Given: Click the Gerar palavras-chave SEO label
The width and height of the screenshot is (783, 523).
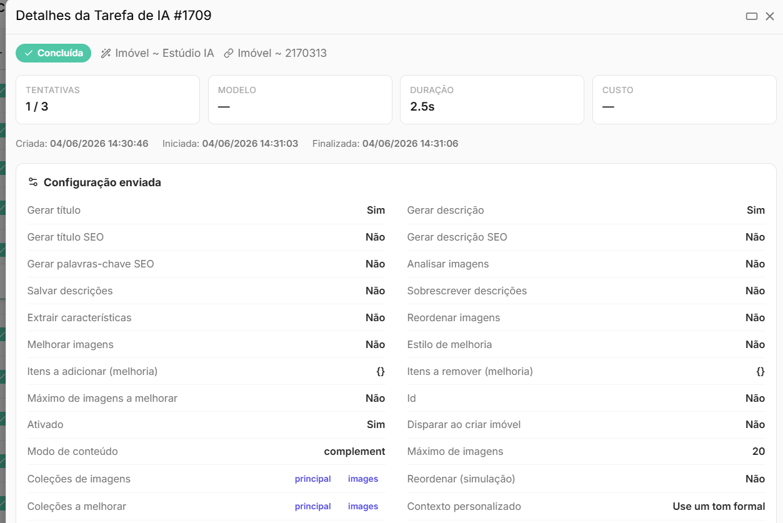Looking at the screenshot, I should (91, 264).
